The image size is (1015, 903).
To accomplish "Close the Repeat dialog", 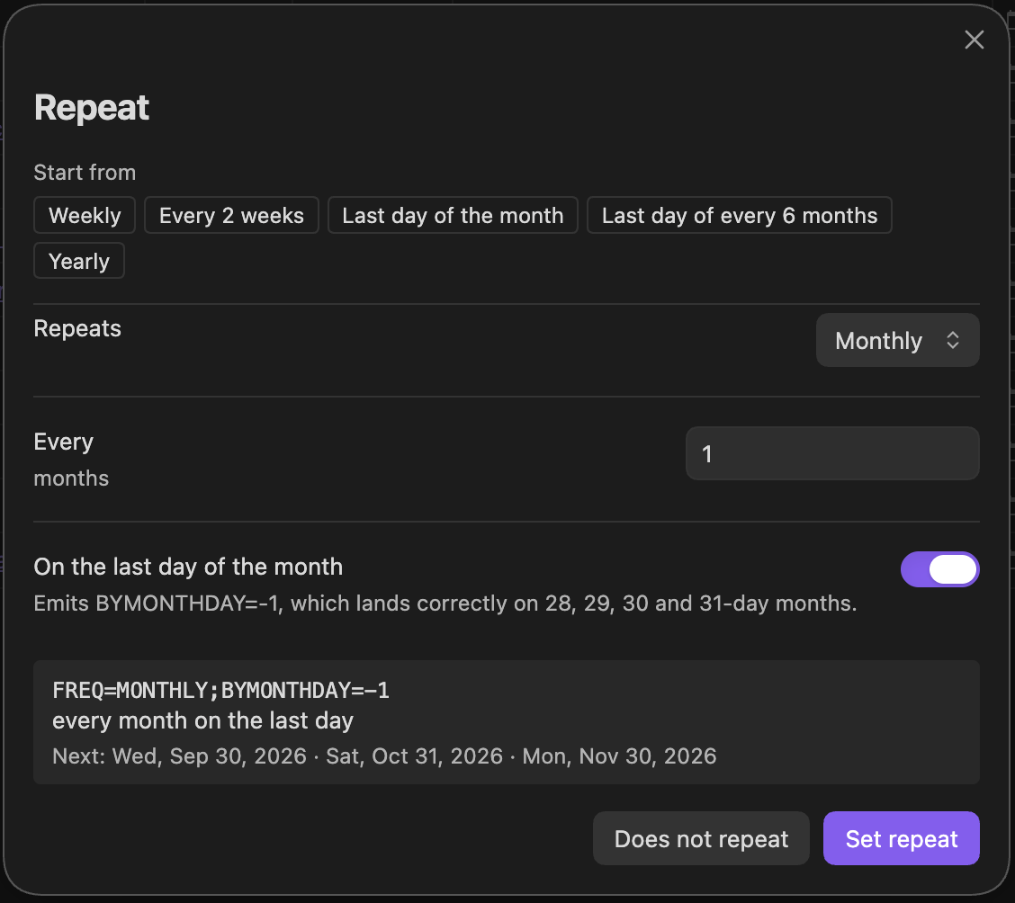I will click(x=974, y=40).
